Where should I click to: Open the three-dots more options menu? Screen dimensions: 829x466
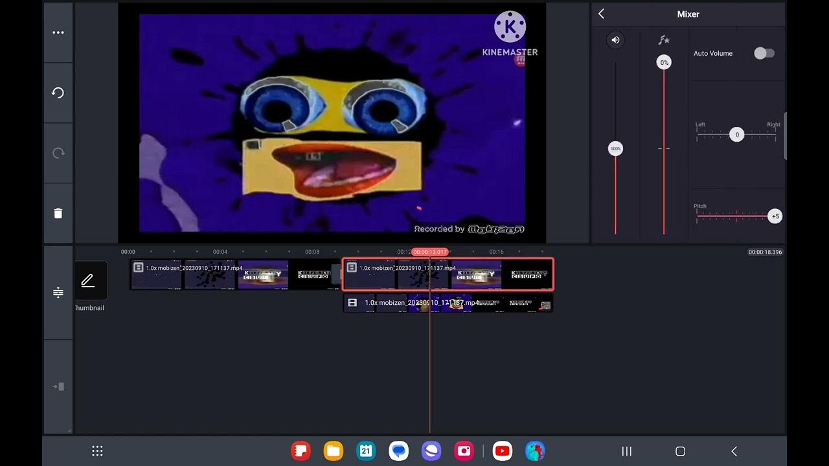[58, 32]
